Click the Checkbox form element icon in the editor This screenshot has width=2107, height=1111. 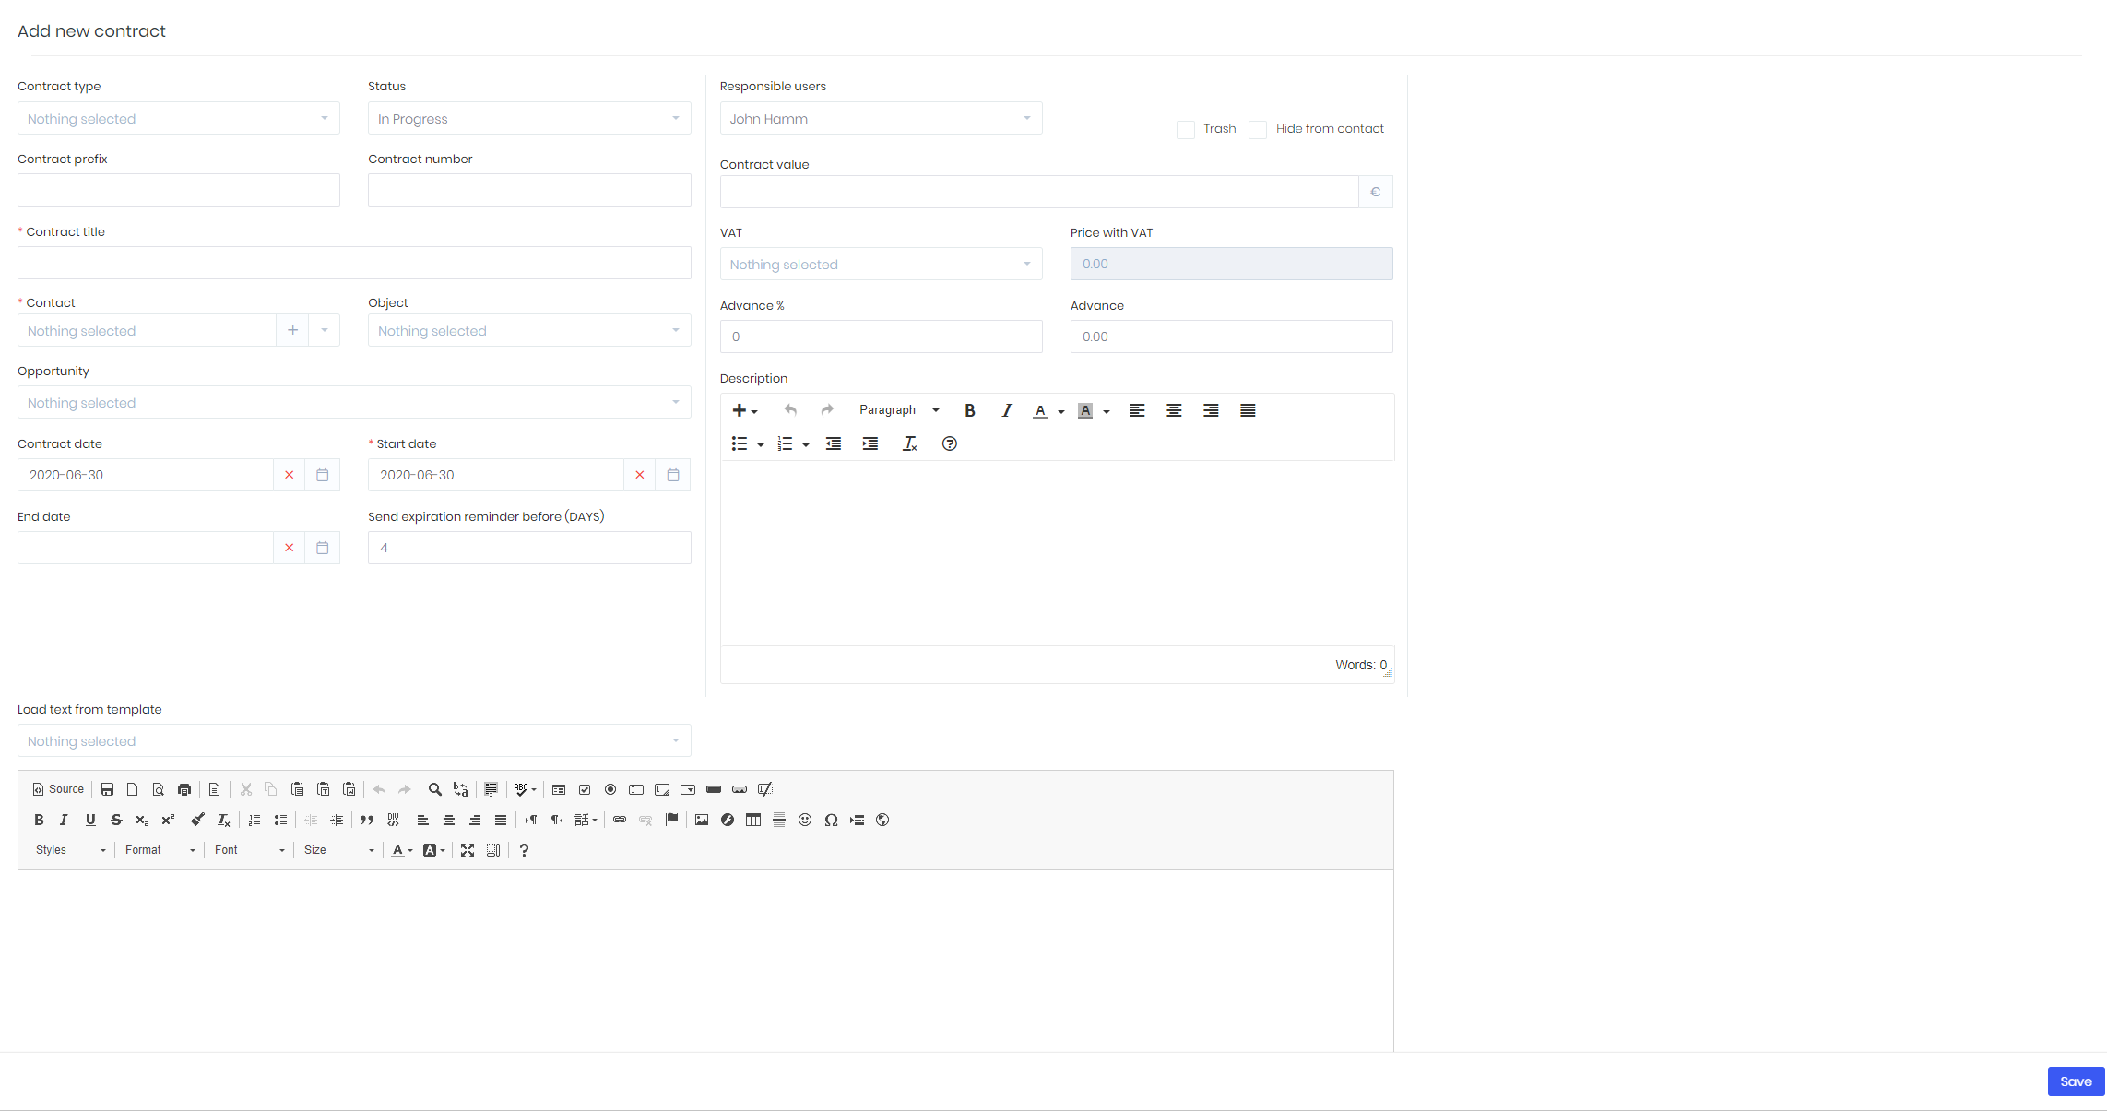(x=585, y=789)
